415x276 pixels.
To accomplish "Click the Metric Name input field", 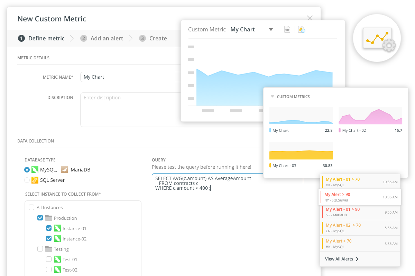I will click(x=131, y=77).
